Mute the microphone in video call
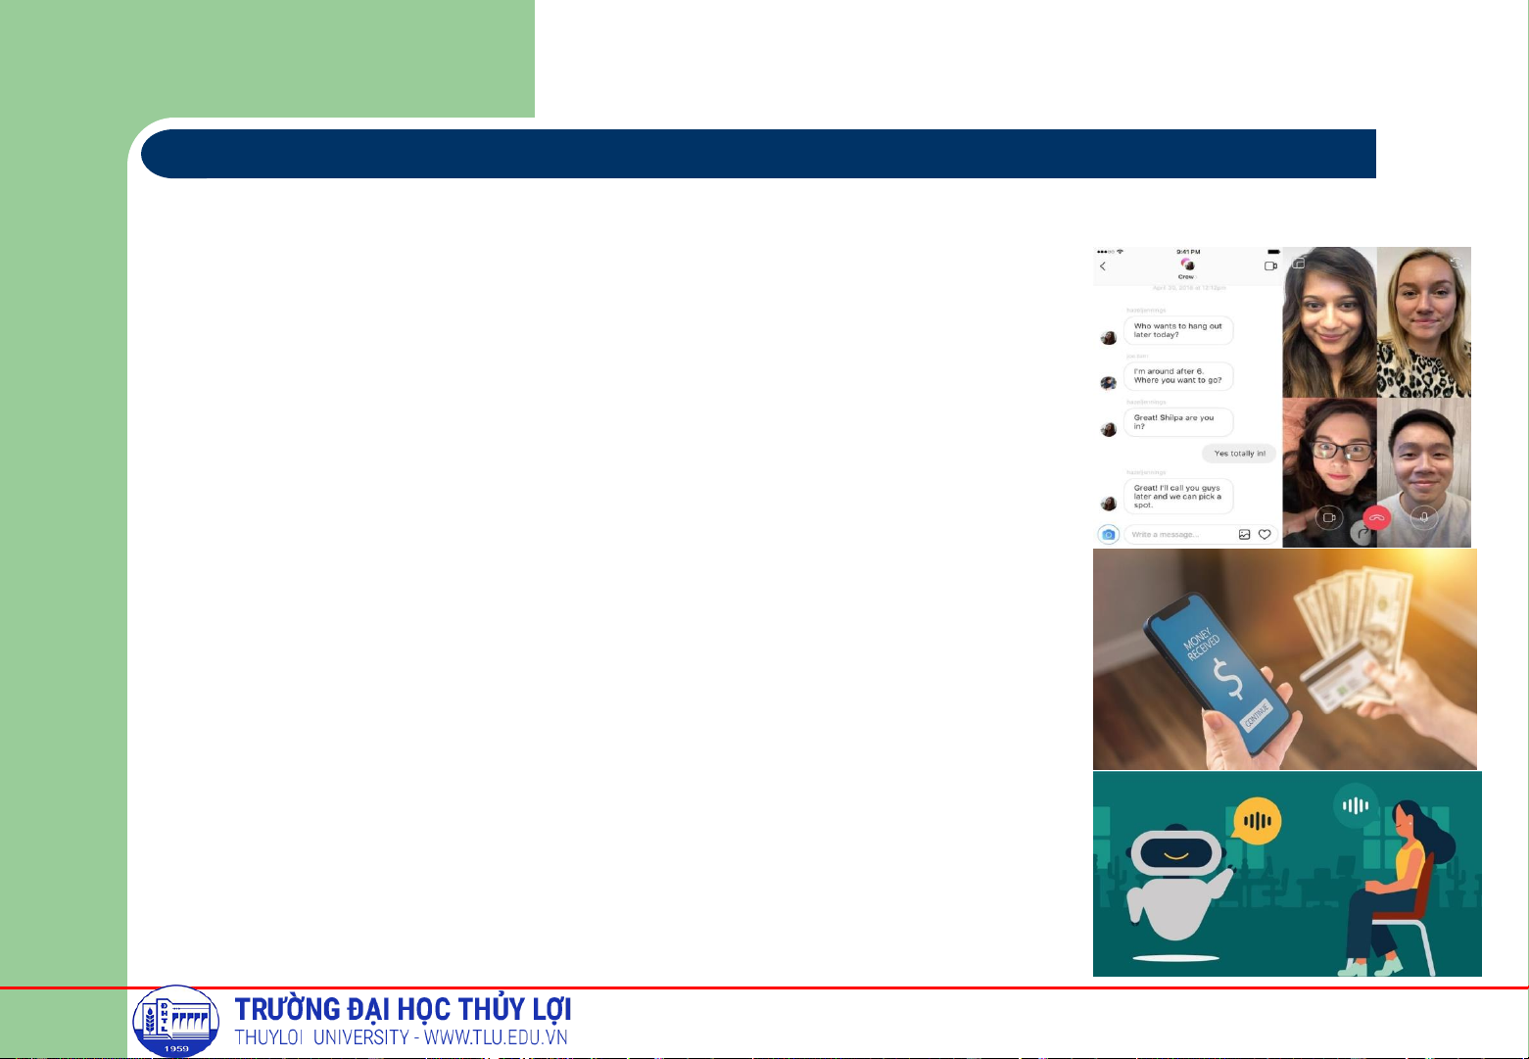 click(x=1424, y=517)
